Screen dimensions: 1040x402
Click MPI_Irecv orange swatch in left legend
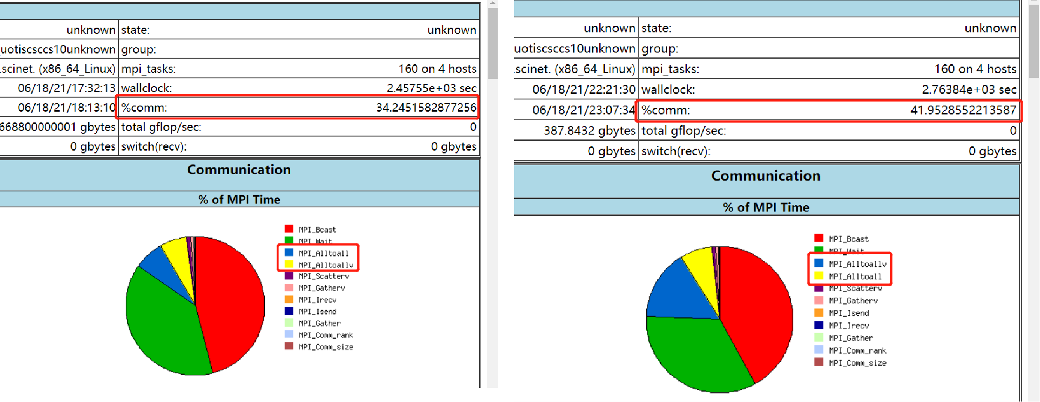coord(289,300)
